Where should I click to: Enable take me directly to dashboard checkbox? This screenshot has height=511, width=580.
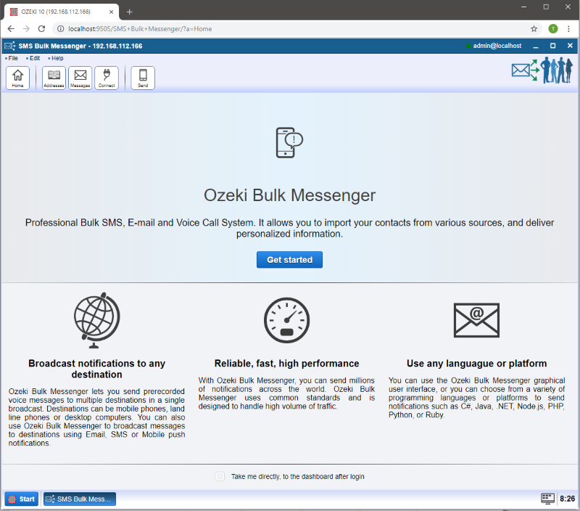(x=220, y=476)
